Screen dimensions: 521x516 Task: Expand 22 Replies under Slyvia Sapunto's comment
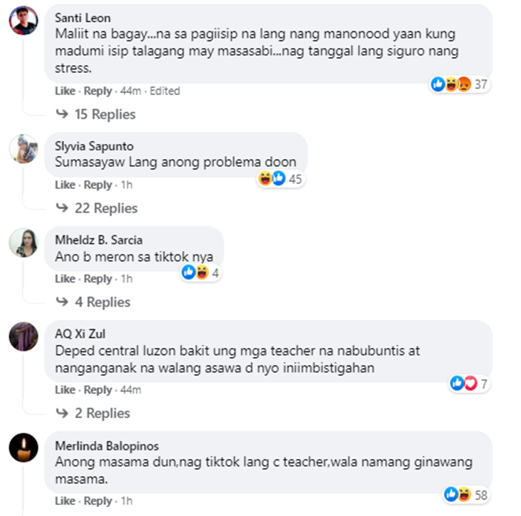tap(97, 208)
